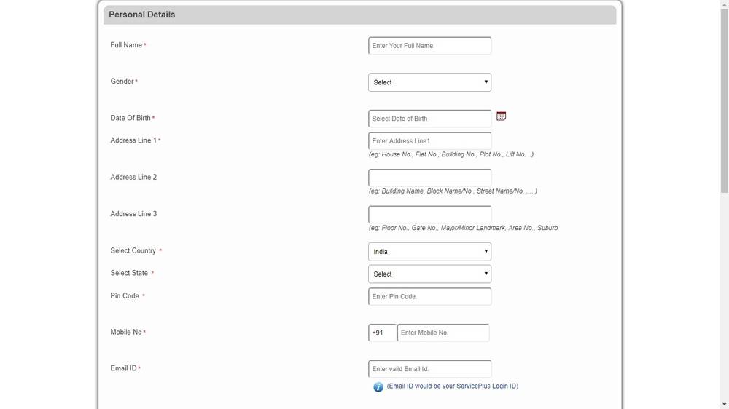
Task: Click the scrollbar up arrow
Action: 724,4
